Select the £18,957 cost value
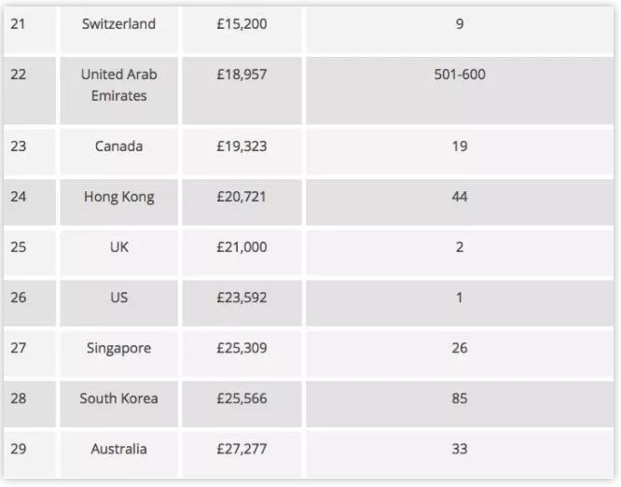This screenshot has width=621, height=487. [x=241, y=75]
